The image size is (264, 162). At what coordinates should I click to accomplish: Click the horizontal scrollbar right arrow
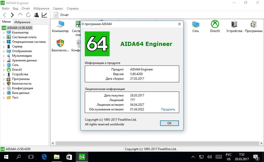click(x=261, y=143)
